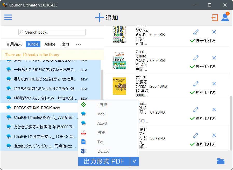This screenshot has height=170, width=233.
Task: Select book 一度読んだら絶対に忘れない日本史
Action: (x=50, y=70)
